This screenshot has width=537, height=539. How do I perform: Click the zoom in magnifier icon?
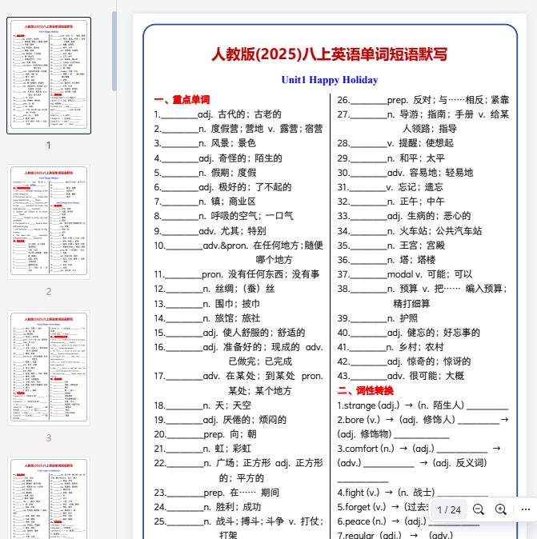[500, 509]
